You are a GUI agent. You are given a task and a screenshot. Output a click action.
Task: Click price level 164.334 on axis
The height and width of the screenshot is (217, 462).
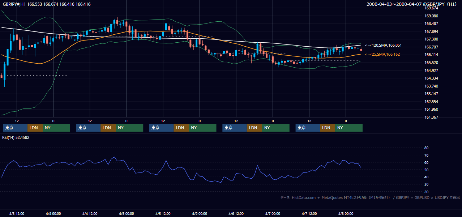click(431, 78)
